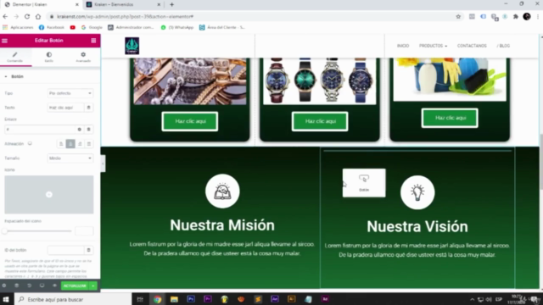
Task: Collapse the Elementor side panel
Action: tap(103, 164)
